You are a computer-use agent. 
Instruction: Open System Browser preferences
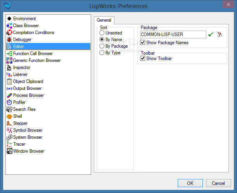click(x=48, y=137)
